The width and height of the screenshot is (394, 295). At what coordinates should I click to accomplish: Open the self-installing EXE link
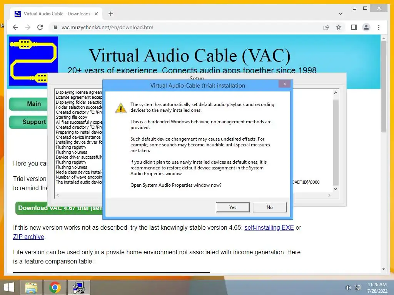pos(269,227)
